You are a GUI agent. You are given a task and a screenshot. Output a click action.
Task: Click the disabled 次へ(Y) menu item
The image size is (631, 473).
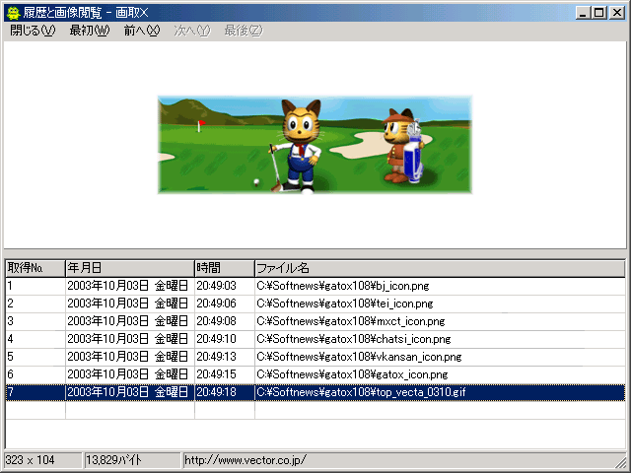tap(192, 31)
